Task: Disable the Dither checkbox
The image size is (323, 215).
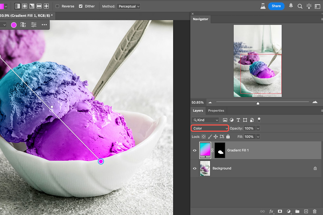Action: pos(81,6)
